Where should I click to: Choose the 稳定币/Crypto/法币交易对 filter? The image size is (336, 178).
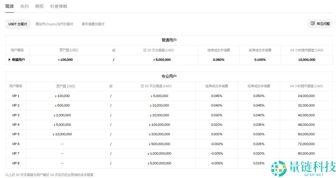(54, 24)
